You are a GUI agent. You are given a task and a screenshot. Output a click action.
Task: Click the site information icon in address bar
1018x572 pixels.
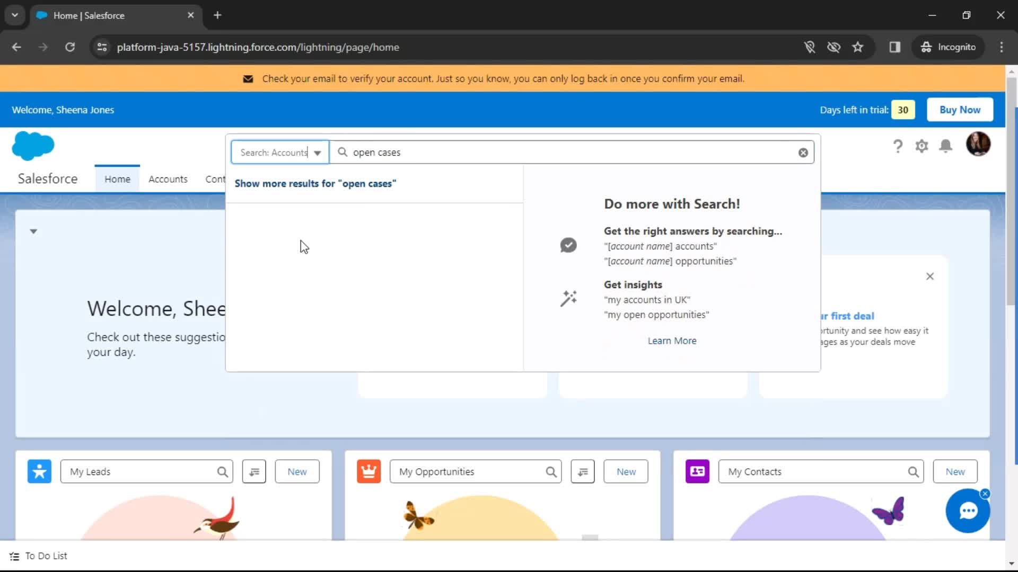tap(102, 47)
